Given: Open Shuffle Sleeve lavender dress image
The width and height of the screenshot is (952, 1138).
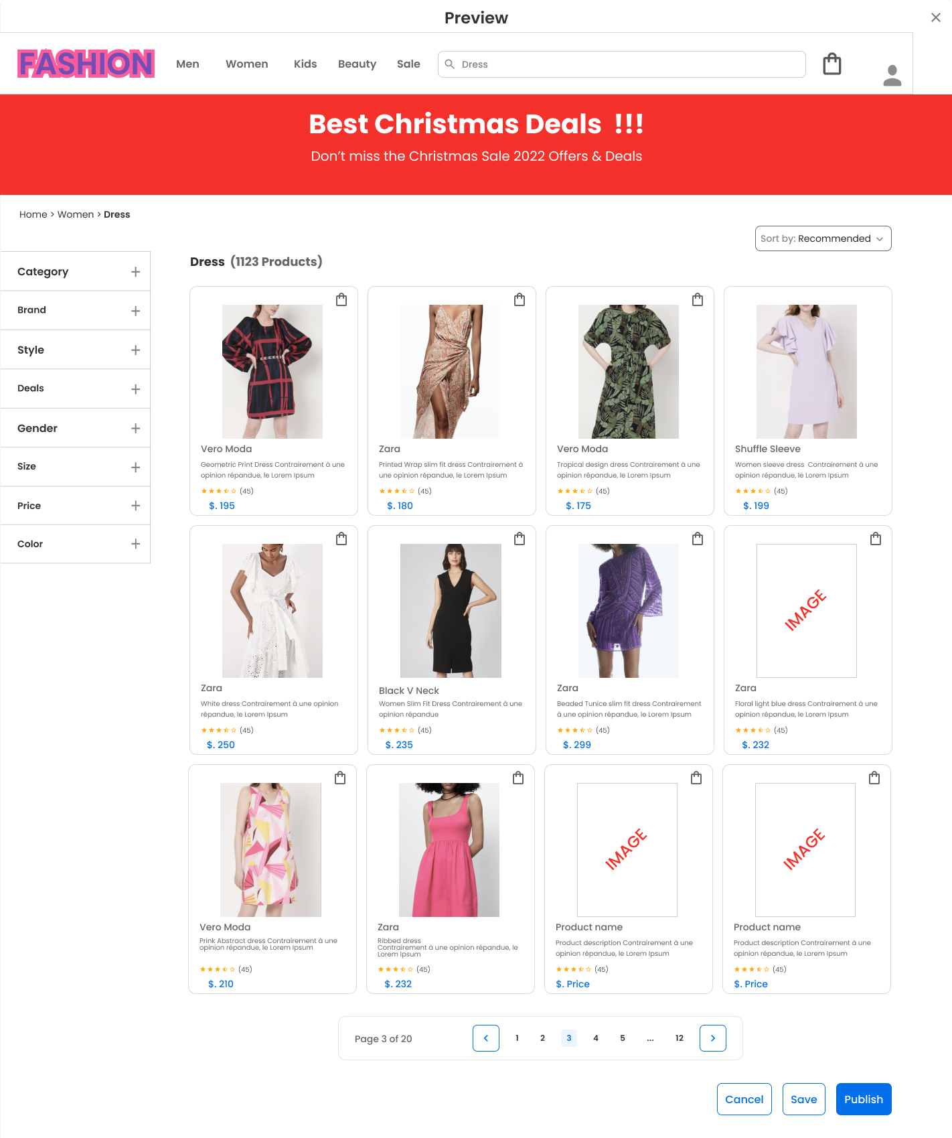Looking at the screenshot, I should point(807,372).
